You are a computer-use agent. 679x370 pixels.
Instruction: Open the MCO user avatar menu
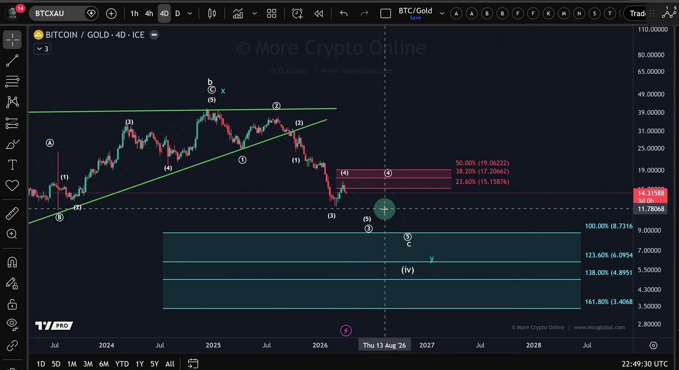(13, 14)
